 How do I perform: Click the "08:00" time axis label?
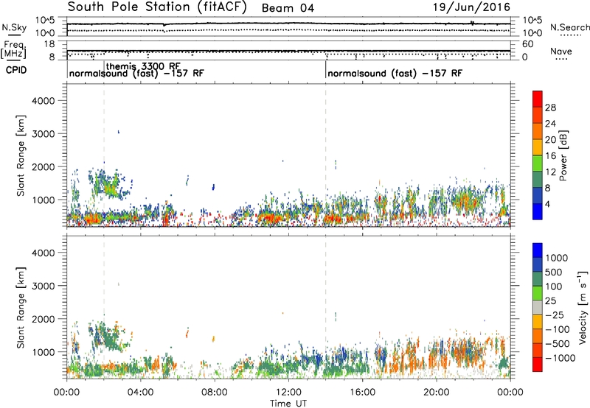pyautogui.click(x=215, y=393)
